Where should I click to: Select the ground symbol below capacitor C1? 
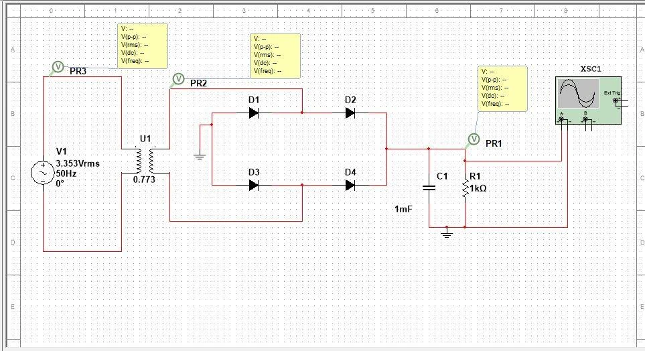pyautogui.click(x=447, y=233)
